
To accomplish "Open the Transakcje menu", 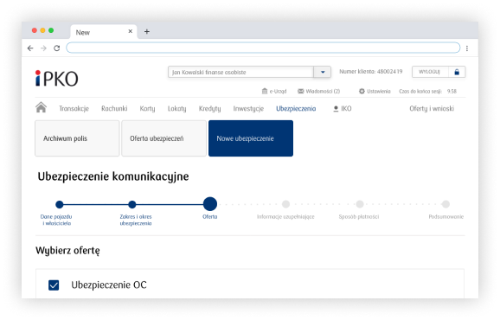I will pyautogui.click(x=74, y=109).
